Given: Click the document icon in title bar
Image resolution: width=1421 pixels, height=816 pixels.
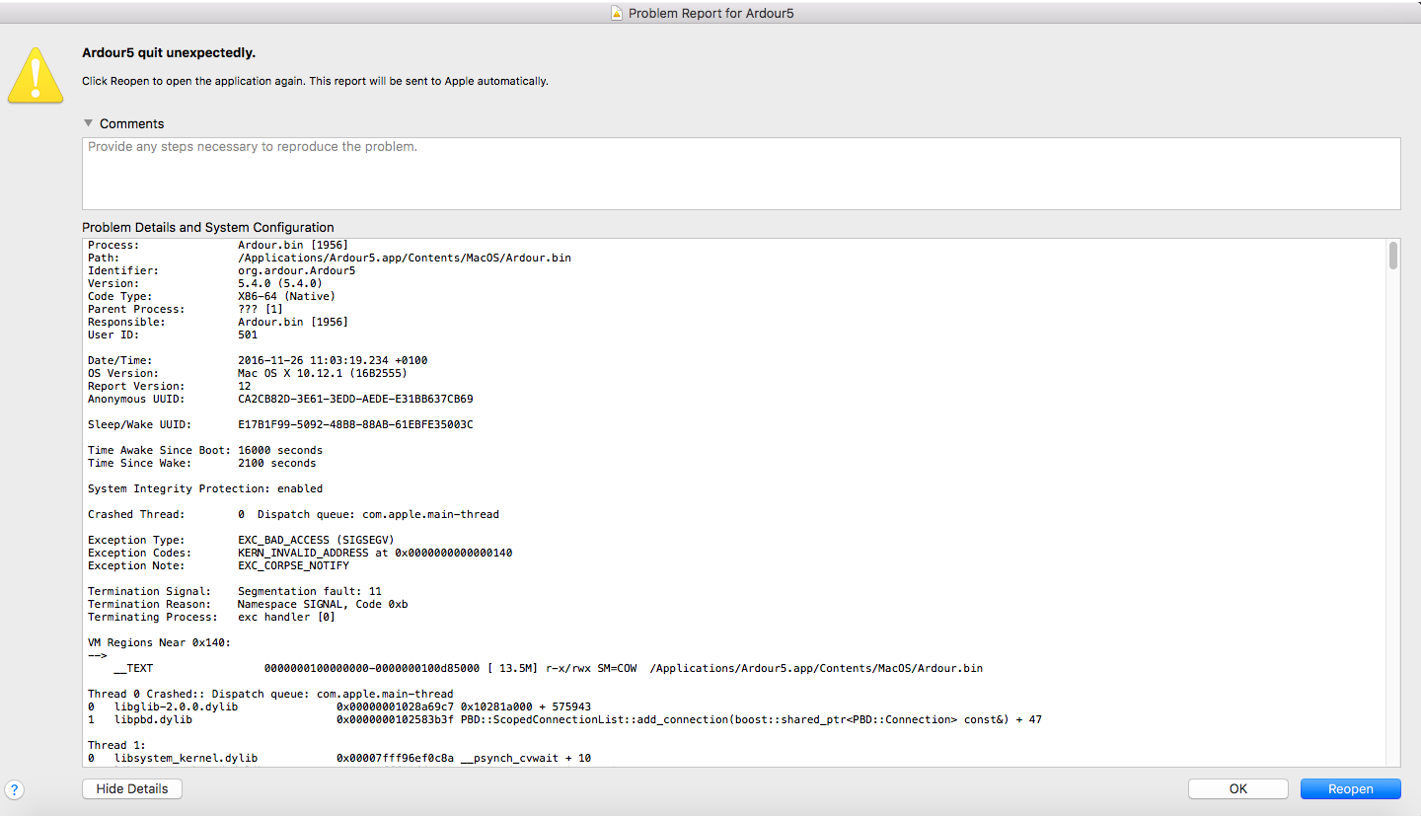Looking at the screenshot, I should [x=617, y=14].
